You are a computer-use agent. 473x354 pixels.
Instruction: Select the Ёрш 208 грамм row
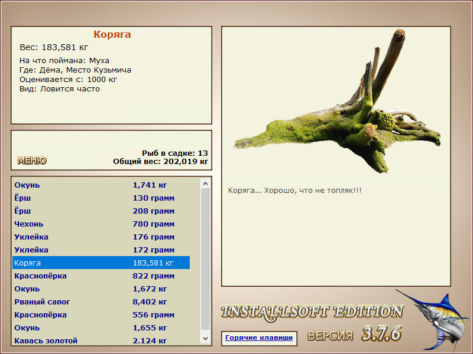[x=101, y=211]
